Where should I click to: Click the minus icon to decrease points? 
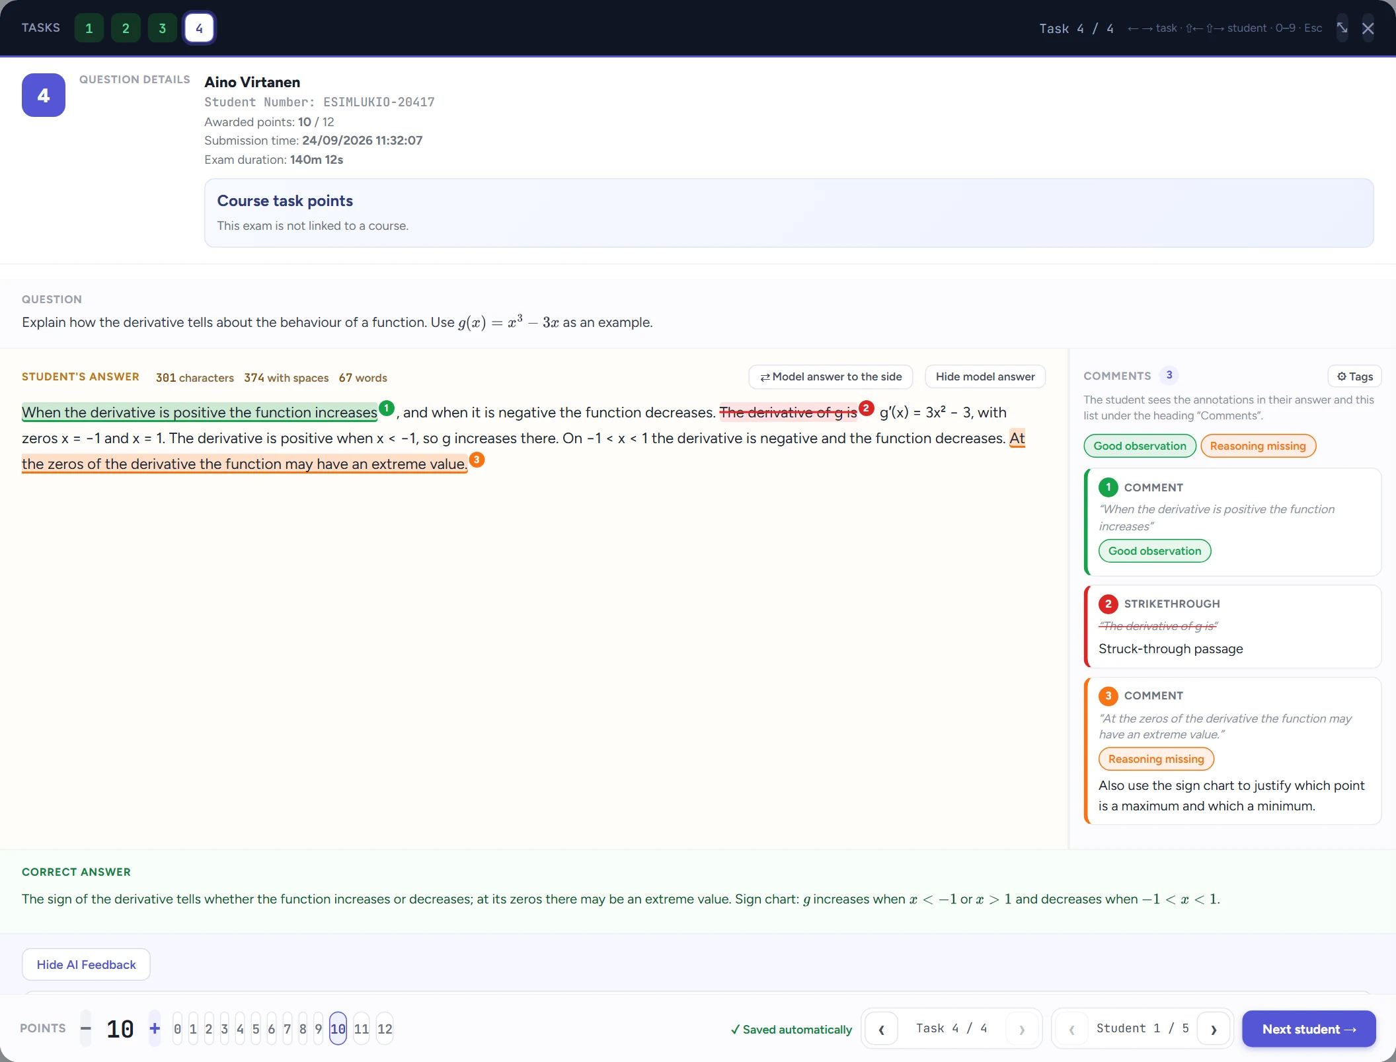point(86,1028)
